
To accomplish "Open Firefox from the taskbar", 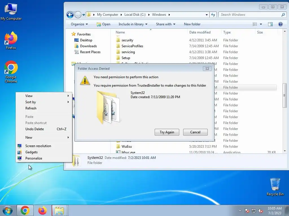I will tap(42, 210).
